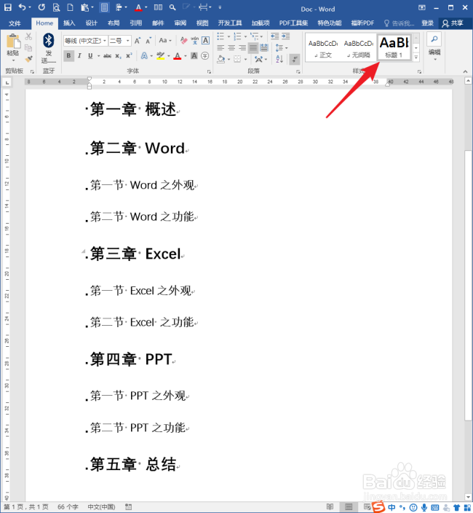Toggle superscript formatting
This screenshot has height=513, width=473.
[x=129, y=56]
